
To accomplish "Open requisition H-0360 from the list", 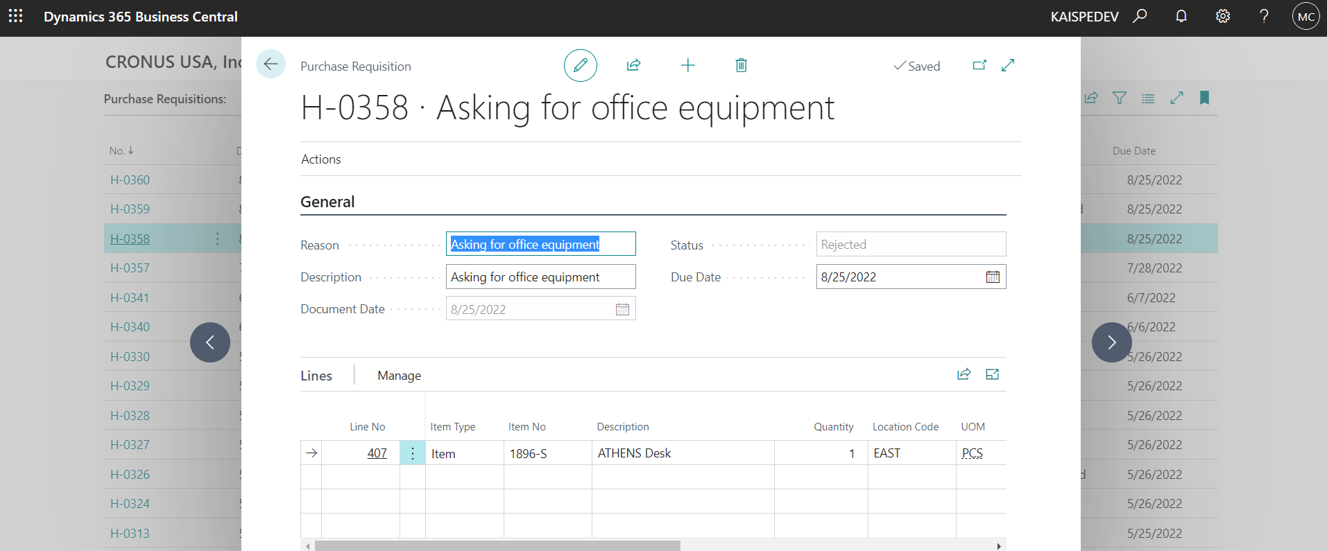I will [x=130, y=180].
